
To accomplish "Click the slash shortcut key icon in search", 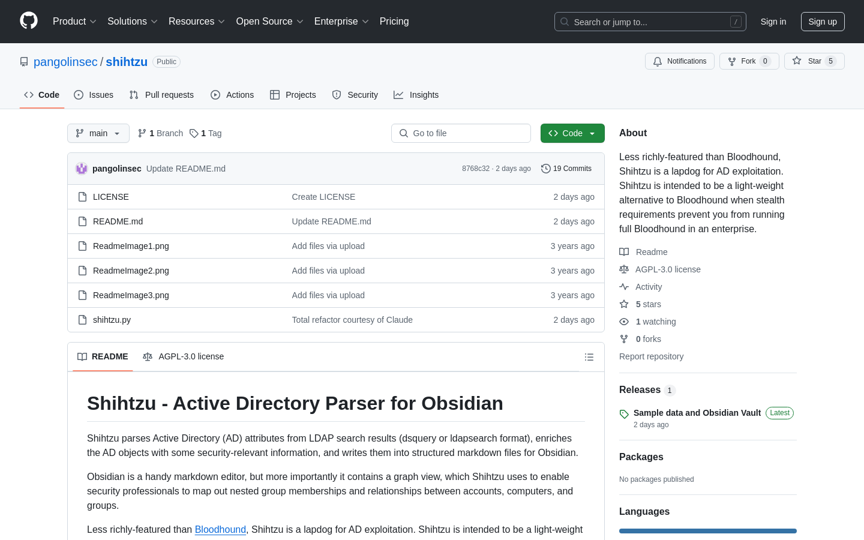I will pos(736,22).
